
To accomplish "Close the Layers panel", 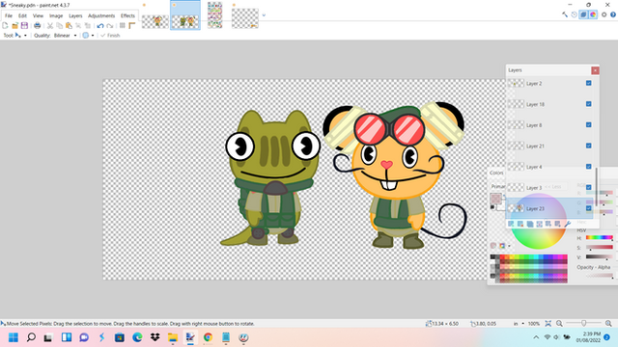I will click(x=595, y=70).
